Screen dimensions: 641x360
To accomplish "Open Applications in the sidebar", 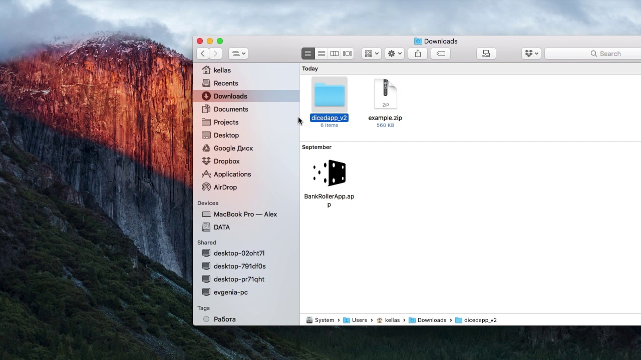I will pos(246,174).
